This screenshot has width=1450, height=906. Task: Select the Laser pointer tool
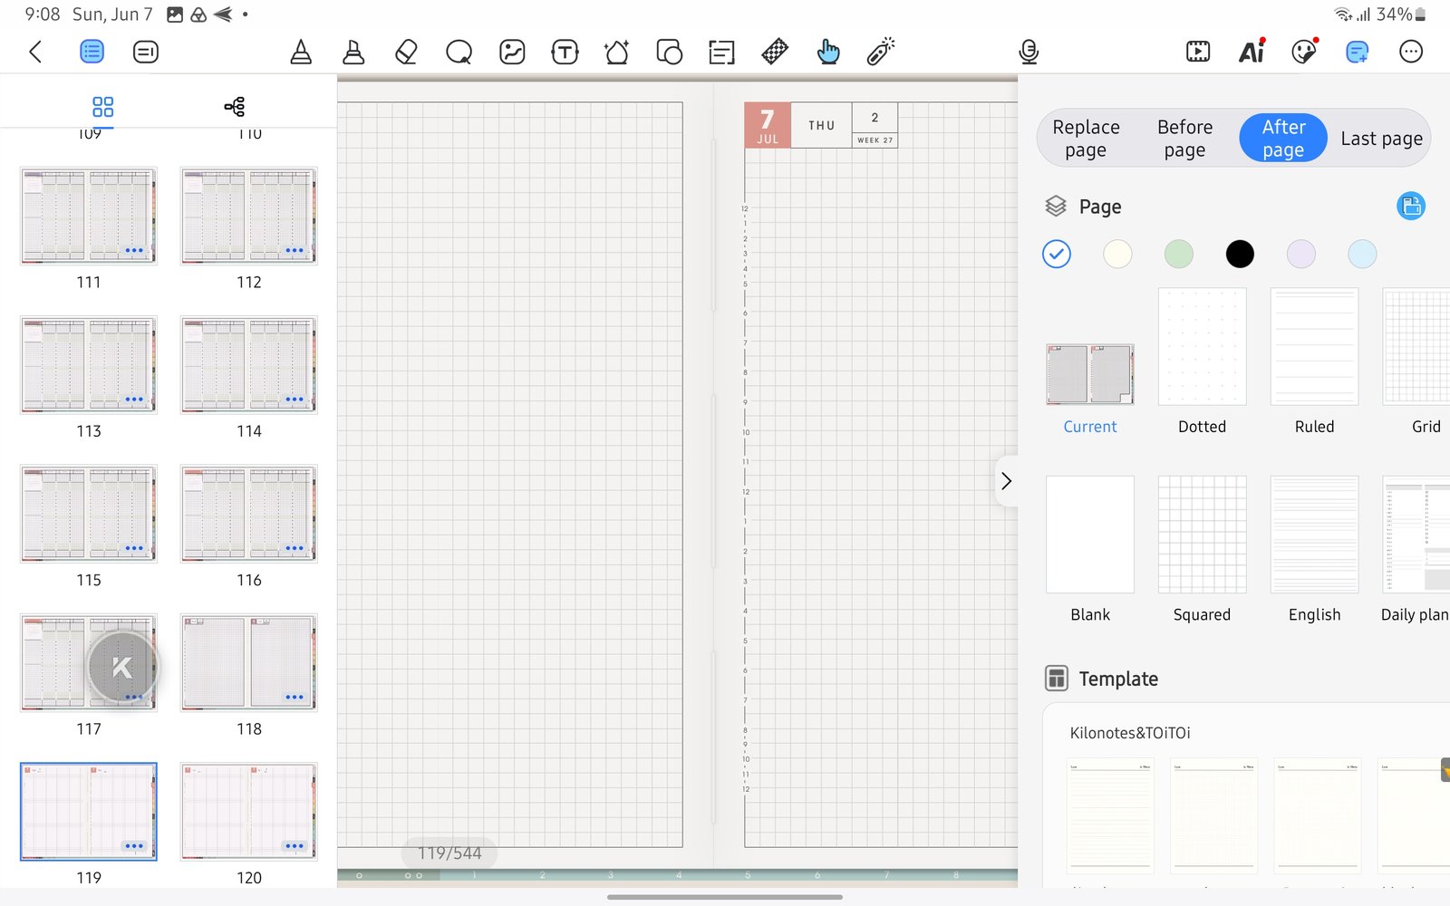(880, 52)
